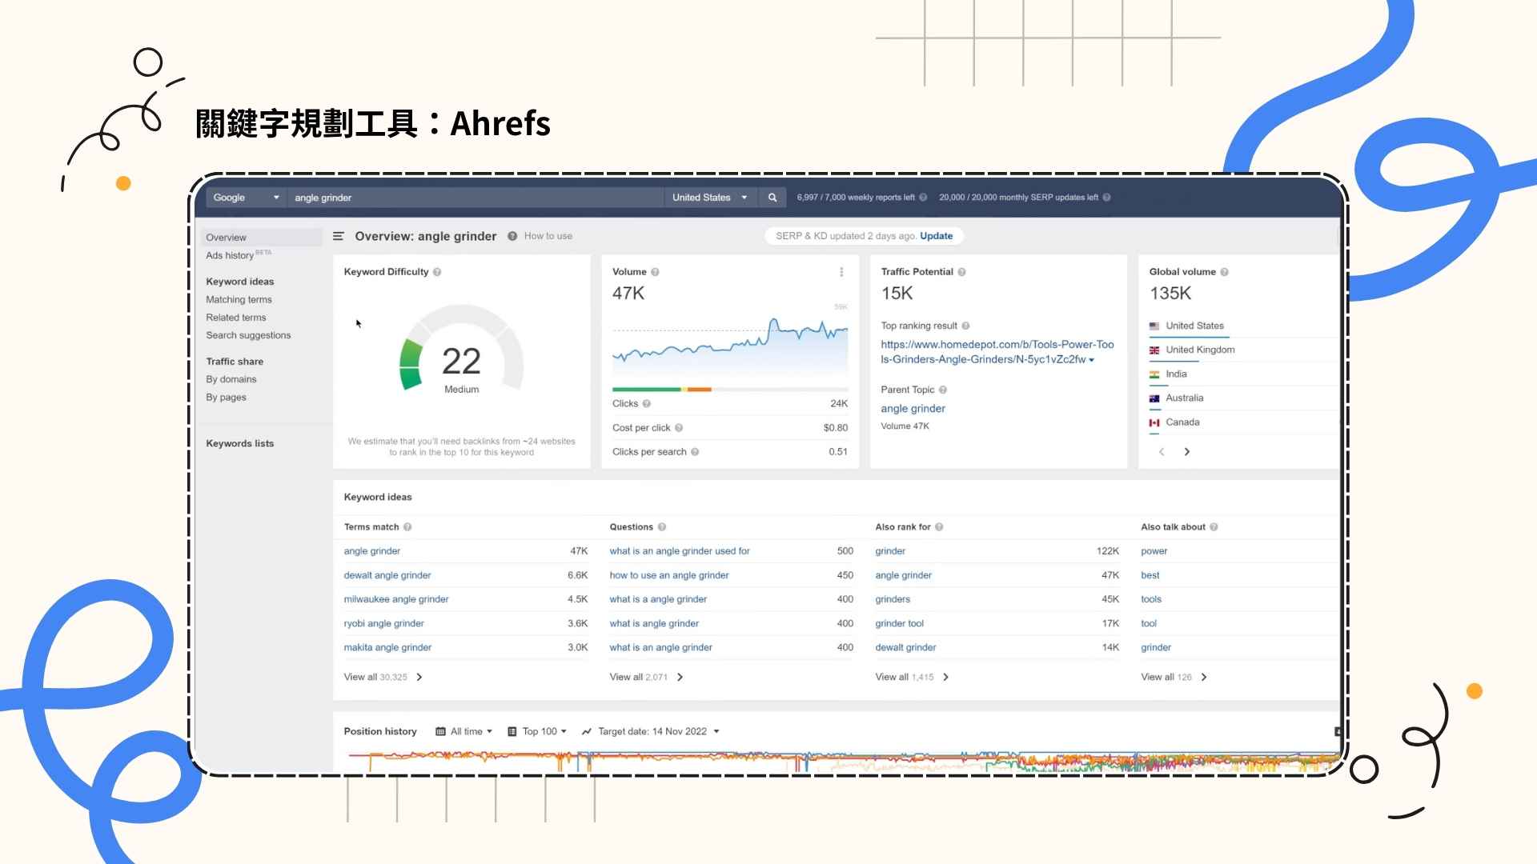Click the Keyword Difficulty gauge showing 22
This screenshot has width=1537, height=864.
(461, 349)
